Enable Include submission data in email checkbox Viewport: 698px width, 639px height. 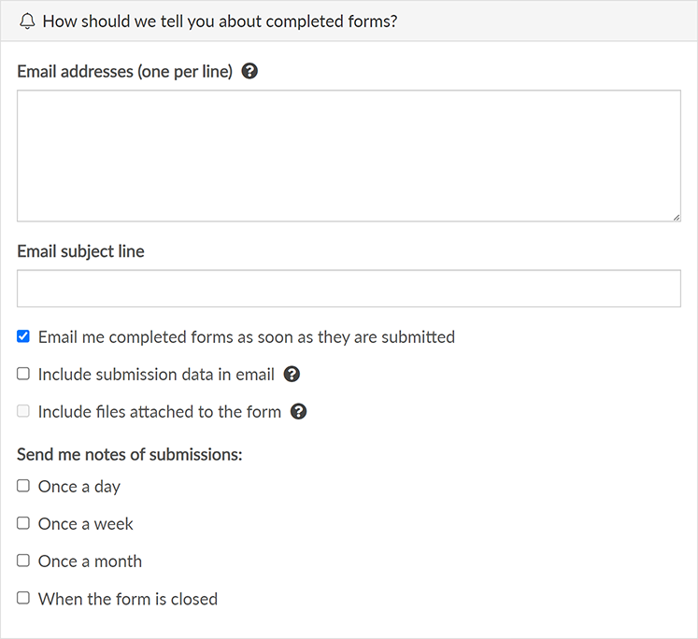23,374
